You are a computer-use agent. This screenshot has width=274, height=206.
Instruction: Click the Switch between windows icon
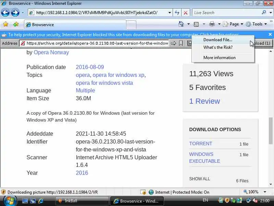33,201
